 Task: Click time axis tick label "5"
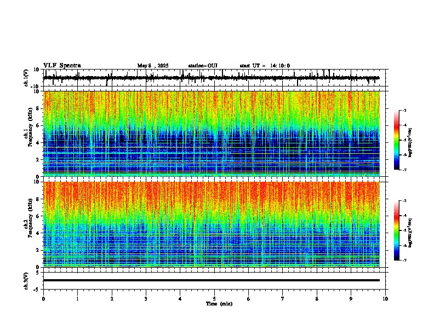click(x=214, y=299)
